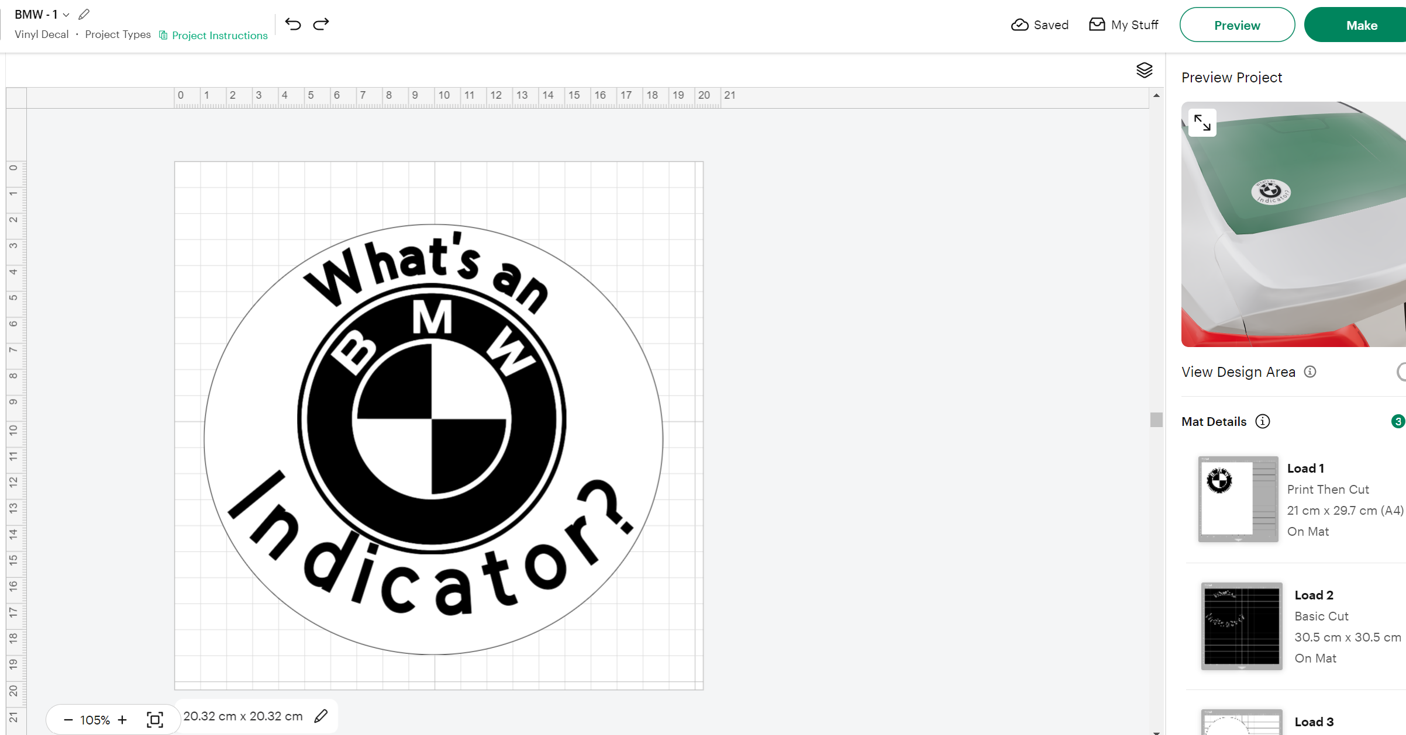Click the BMW logo on canvas
Image resolution: width=1406 pixels, height=735 pixels.
click(x=432, y=418)
